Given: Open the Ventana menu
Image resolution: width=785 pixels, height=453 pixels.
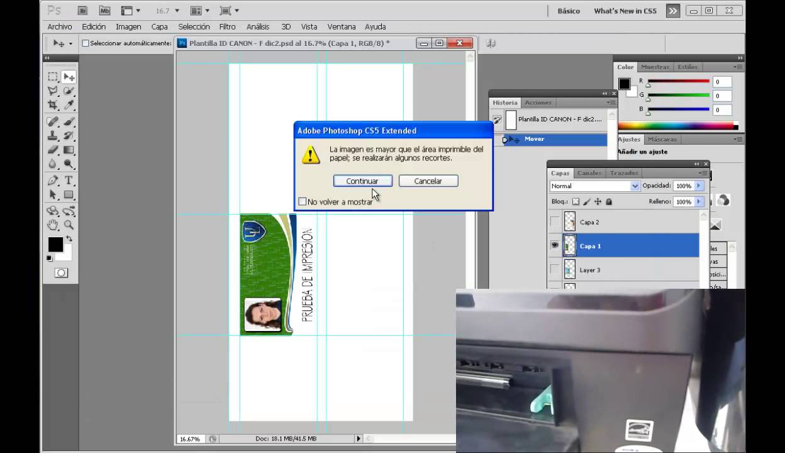Looking at the screenshot, I should tap(342, 27).
